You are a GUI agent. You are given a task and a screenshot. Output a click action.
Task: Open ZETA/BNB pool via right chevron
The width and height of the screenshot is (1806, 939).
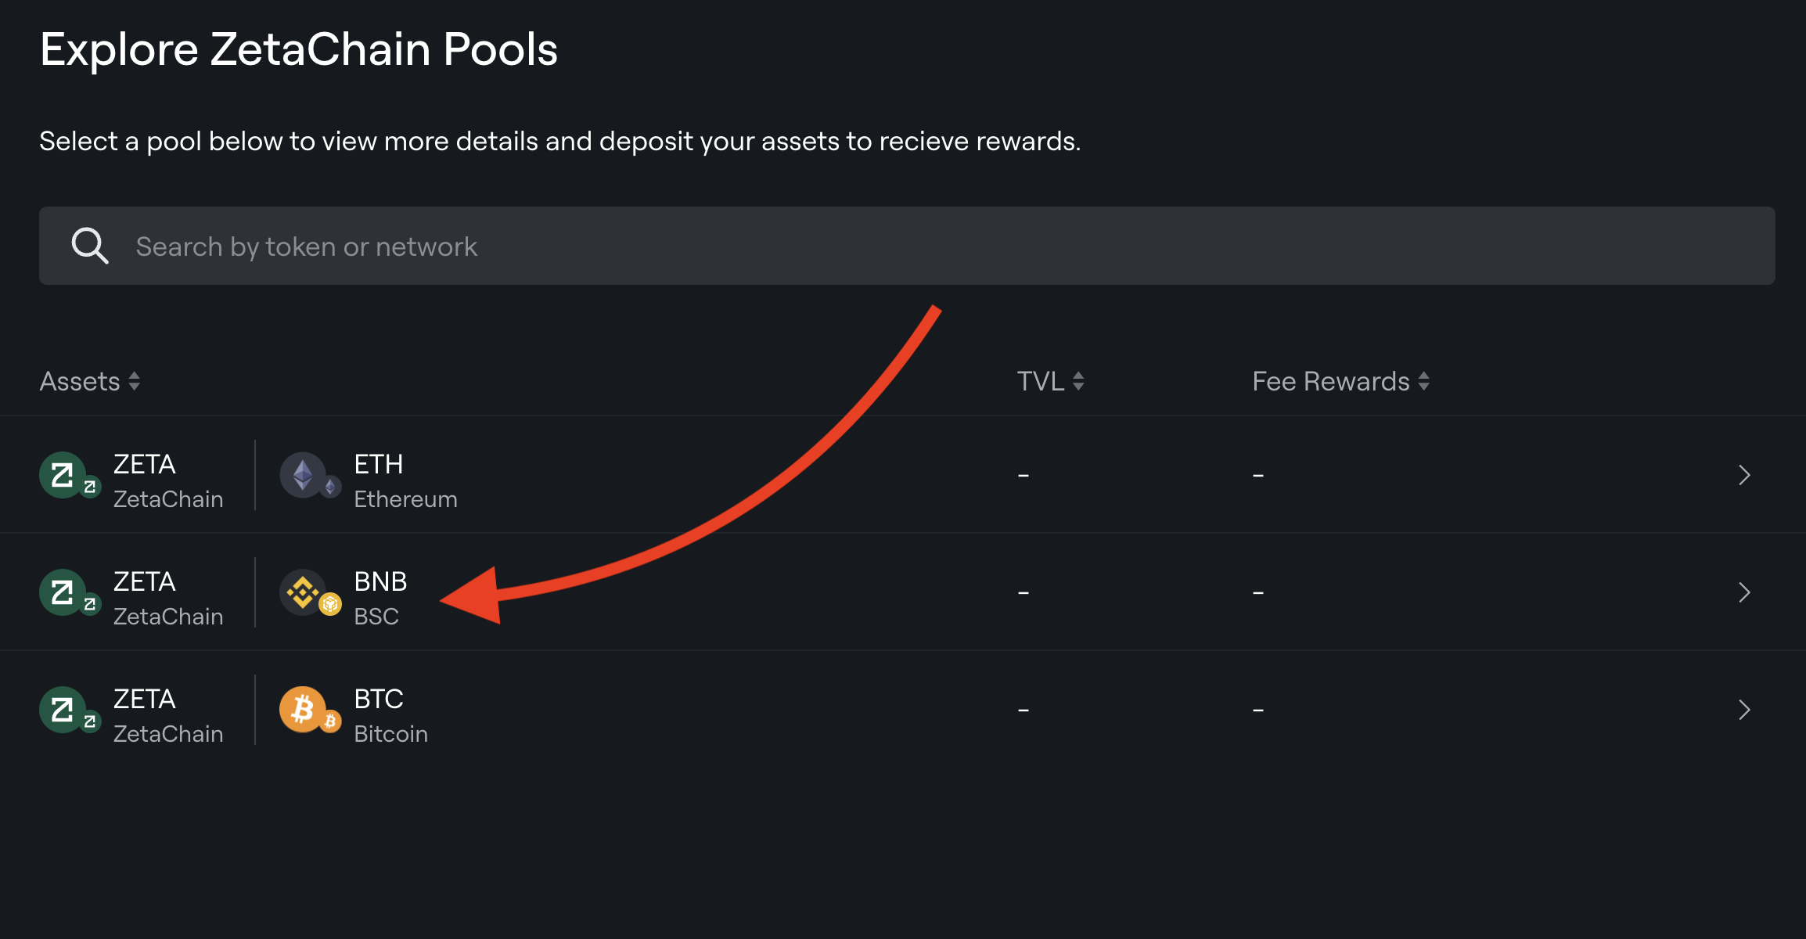coord(1744,592)
